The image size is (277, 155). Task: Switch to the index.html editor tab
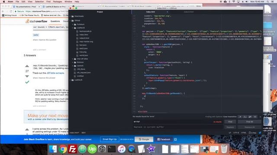pyautogui.click(x=151, y=12)
